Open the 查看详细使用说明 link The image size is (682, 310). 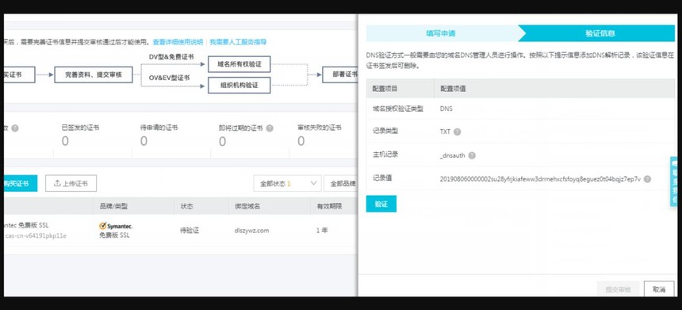point(178,42)
